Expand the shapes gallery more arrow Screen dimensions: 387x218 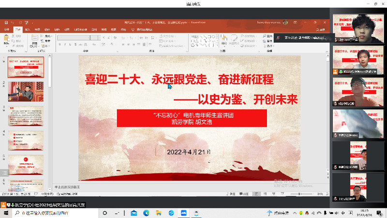(x=216, y=45)
